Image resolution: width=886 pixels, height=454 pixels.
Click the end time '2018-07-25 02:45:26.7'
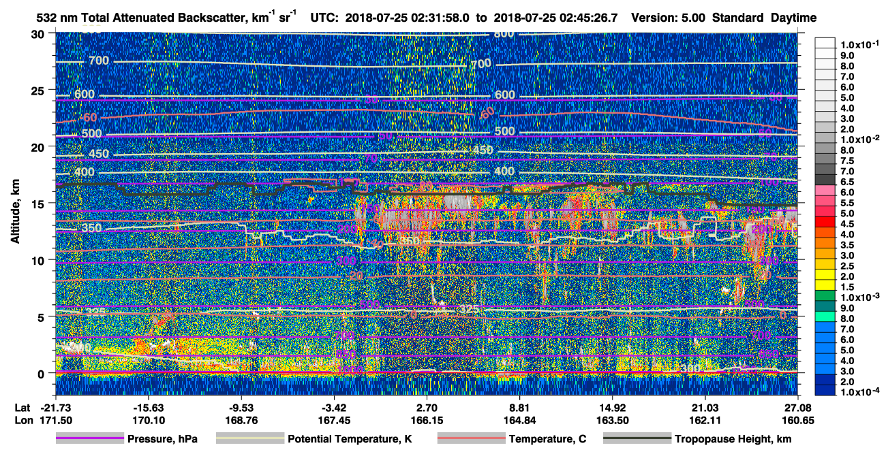556,18
